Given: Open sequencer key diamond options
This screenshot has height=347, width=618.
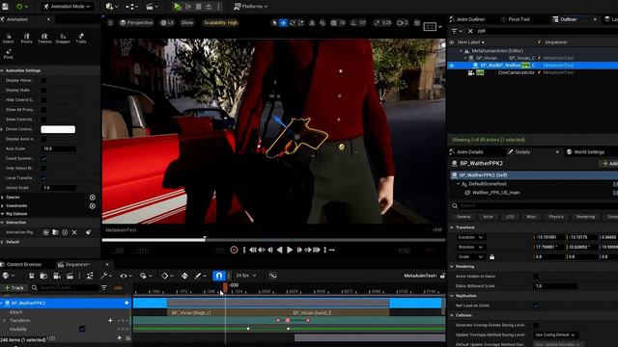Looking at the screenshot, I should point(167,276).
